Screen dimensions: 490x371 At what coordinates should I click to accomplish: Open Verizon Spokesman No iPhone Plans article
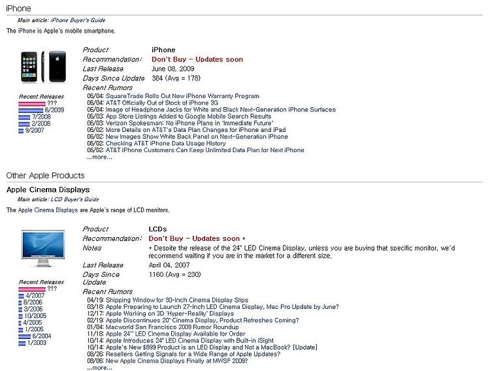pos(189,123)
